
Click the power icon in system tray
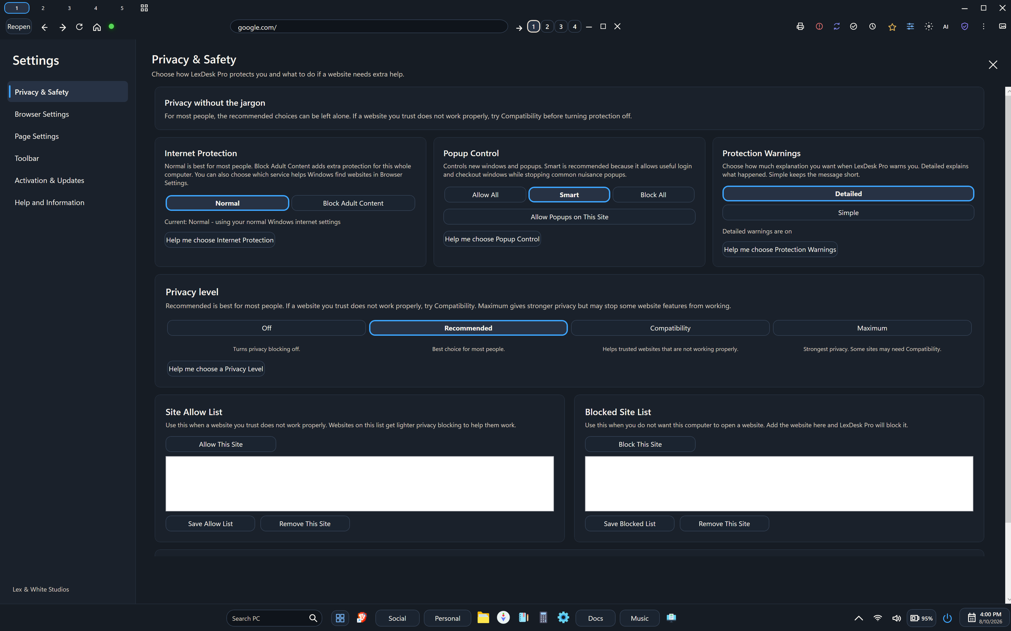coord(947,618)
